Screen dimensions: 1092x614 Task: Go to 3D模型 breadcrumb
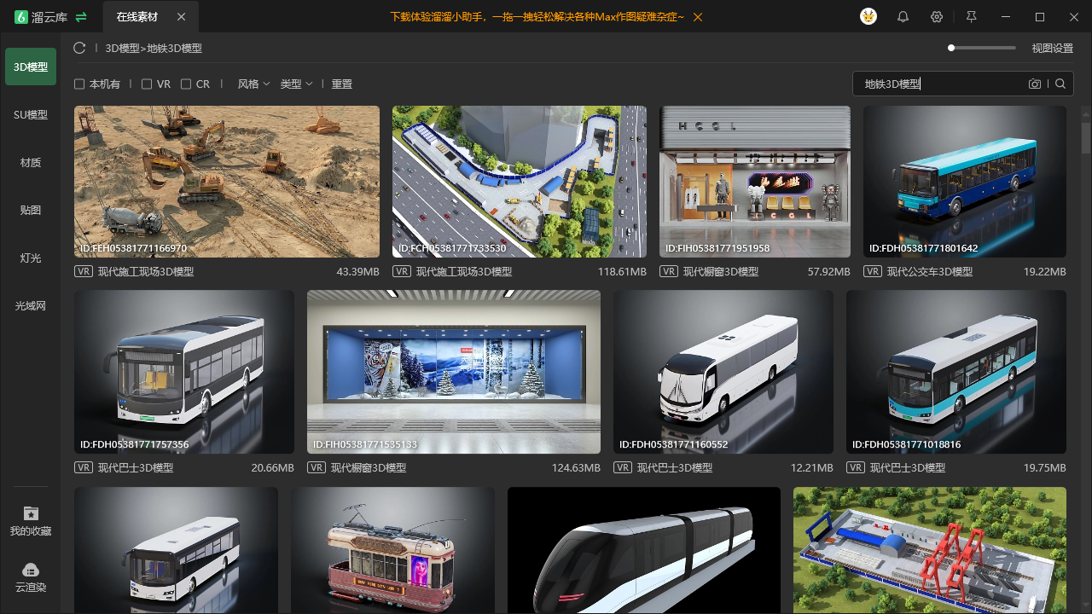(x=122, y=49)
